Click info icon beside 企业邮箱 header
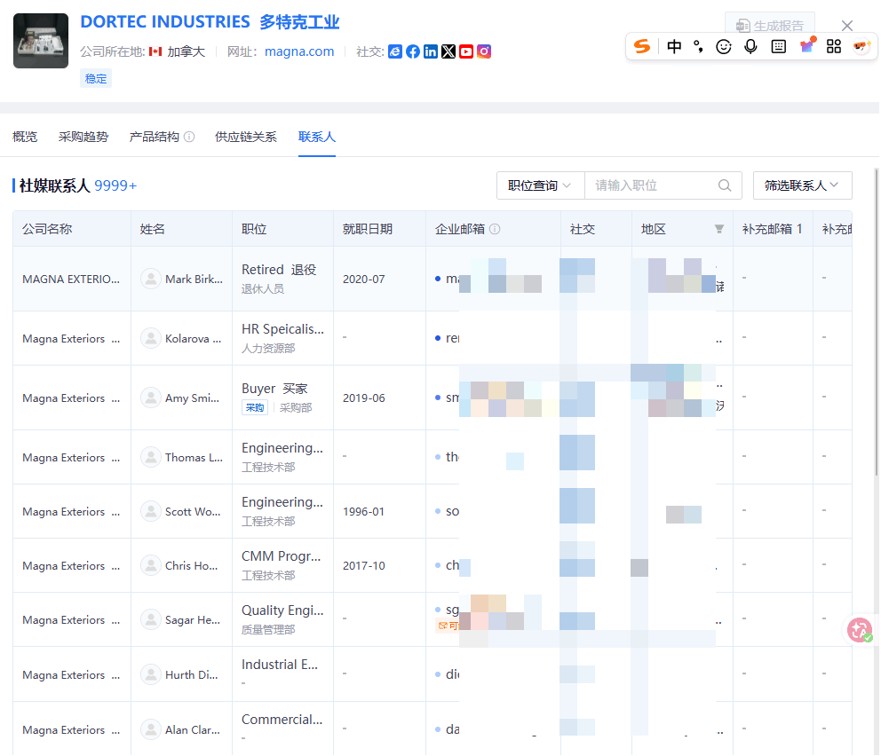The width and height of the screenshot is (881, 756). pyautogui.click(x=495, y=229)
